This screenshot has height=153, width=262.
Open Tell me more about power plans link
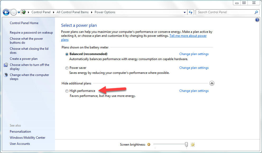pos(188,36)
